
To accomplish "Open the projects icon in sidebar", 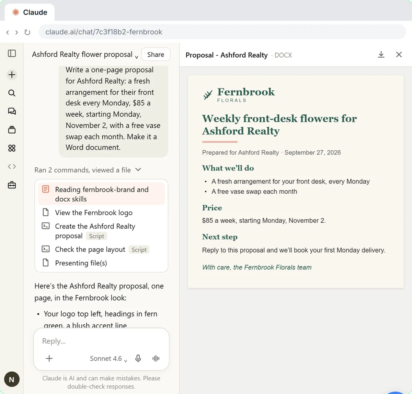I will (x=12, y=130).
